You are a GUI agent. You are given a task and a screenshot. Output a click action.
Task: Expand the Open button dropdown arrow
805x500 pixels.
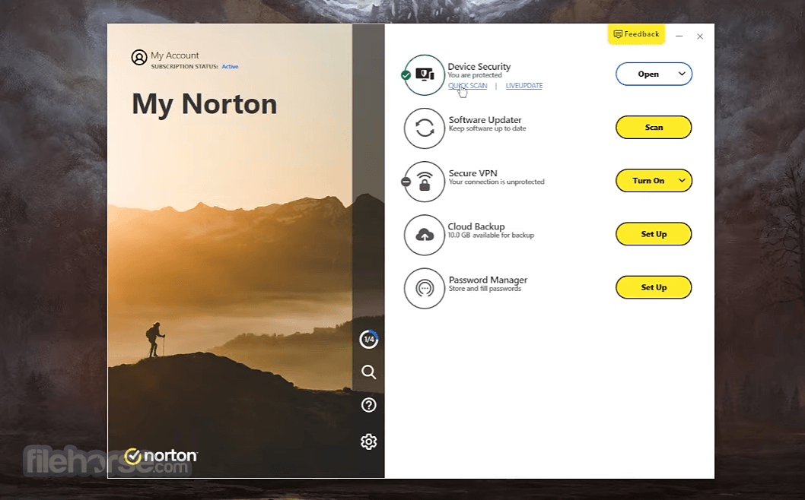(682, 74)
